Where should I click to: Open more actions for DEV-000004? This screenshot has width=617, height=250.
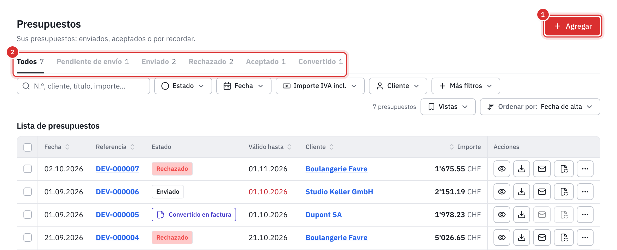pos(585,238)
